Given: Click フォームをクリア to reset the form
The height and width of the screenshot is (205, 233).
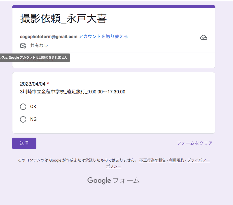Looking at the screenshot, I should (x=195, y=143).
